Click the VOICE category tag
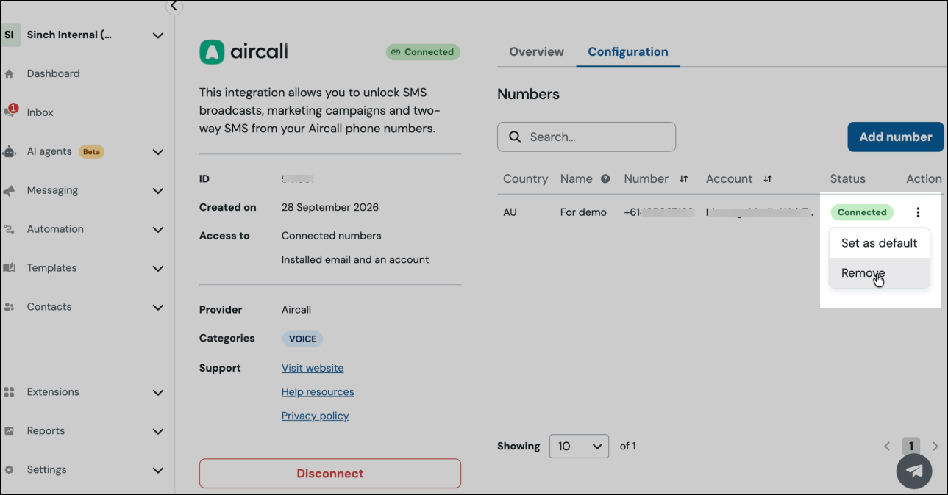Screen dimensions: 948x495 302,339
